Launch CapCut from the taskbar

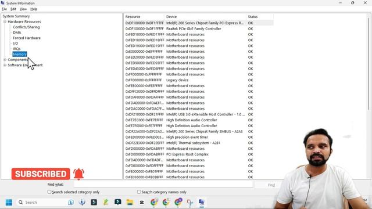click(x=142, y=202)
